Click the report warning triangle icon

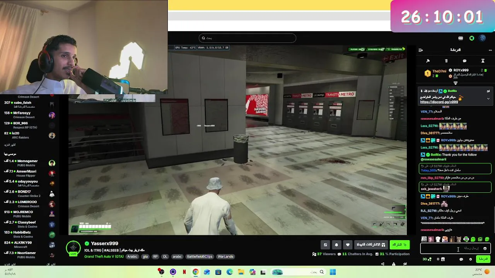pyautogui.click(x=394, y=264)
